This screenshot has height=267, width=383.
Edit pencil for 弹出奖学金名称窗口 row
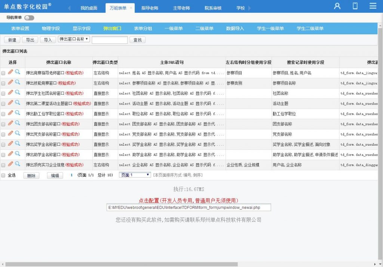10,143
